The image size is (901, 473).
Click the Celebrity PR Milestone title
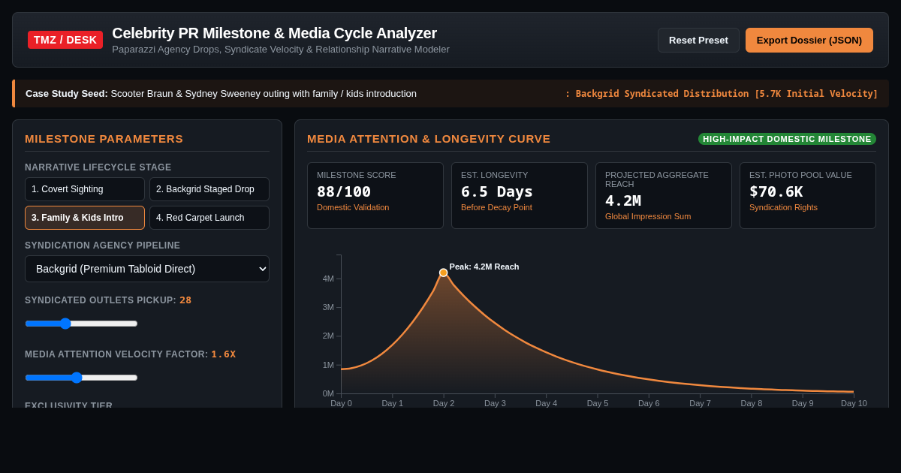point(274,33)
